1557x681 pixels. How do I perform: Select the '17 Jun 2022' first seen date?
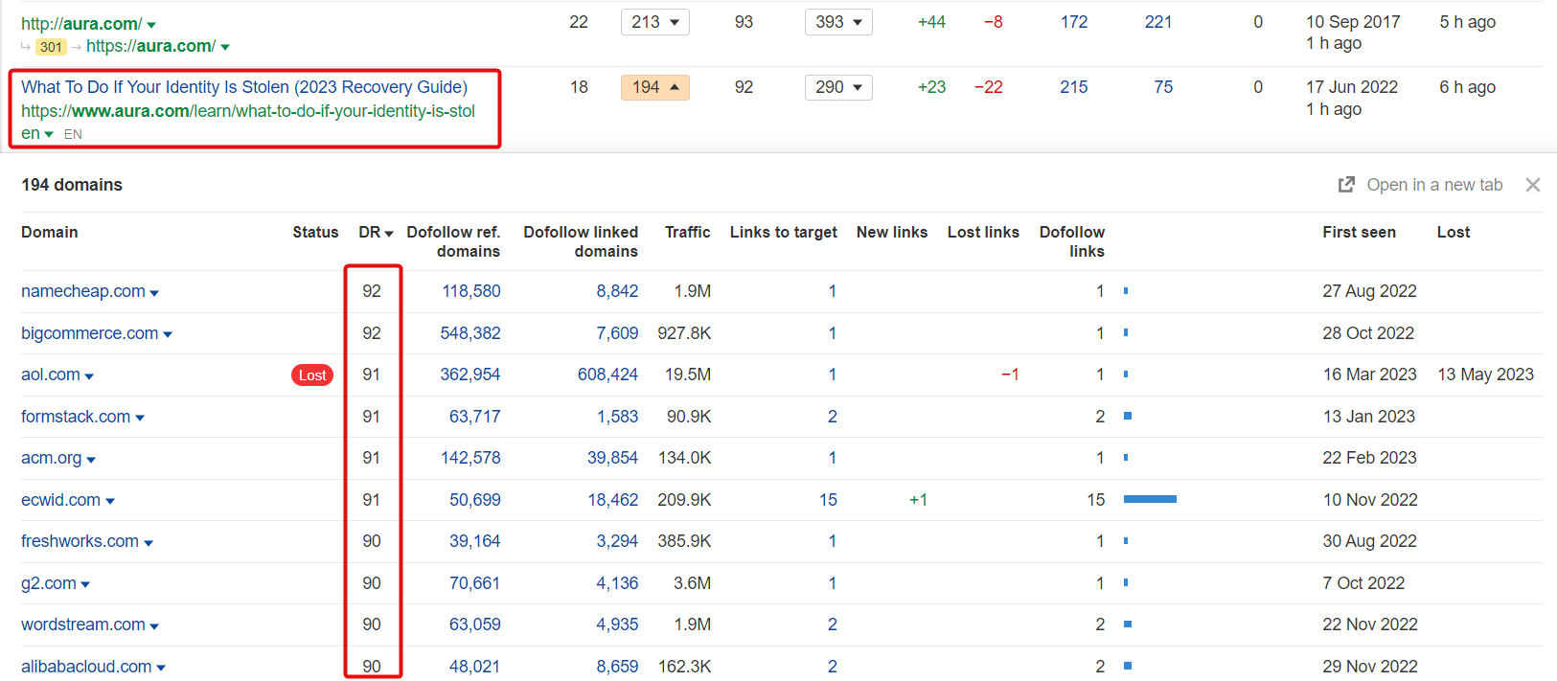click(x=1352, y=87)
